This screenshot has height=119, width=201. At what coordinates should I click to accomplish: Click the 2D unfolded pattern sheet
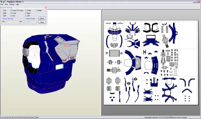tap(151, 62)
